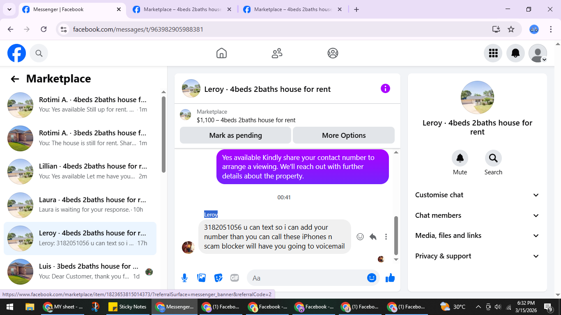Open more options for Leroy's message
Image resolution: width=561 pixels, height=315 pixels.
[x=386, y=237]
